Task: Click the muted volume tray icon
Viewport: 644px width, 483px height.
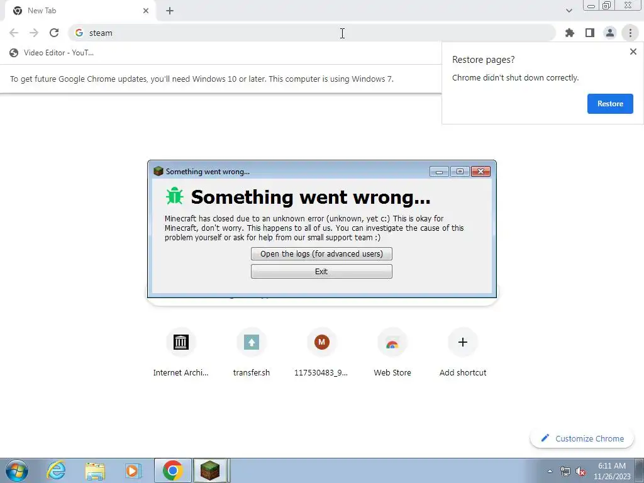Action: click(x=580, y=471)
